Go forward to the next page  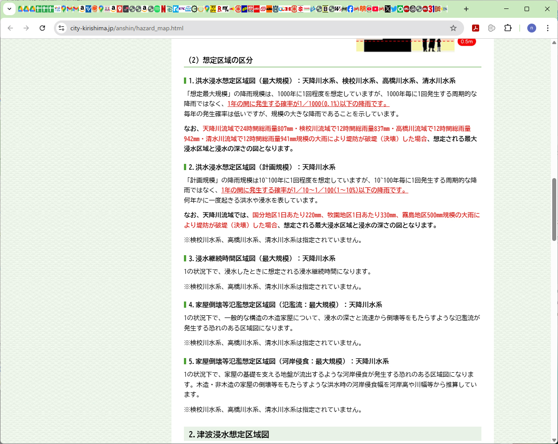point(26,28)
